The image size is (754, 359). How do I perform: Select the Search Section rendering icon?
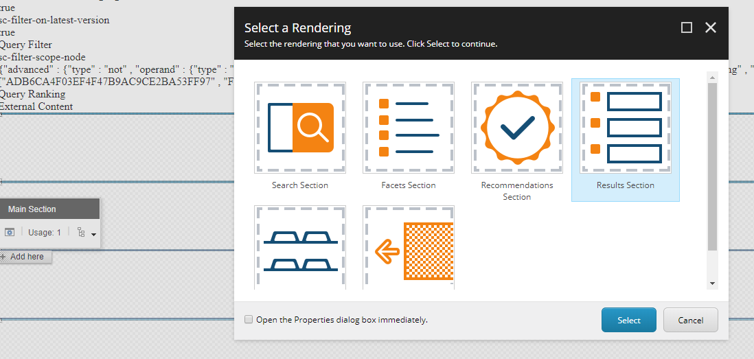300,128
